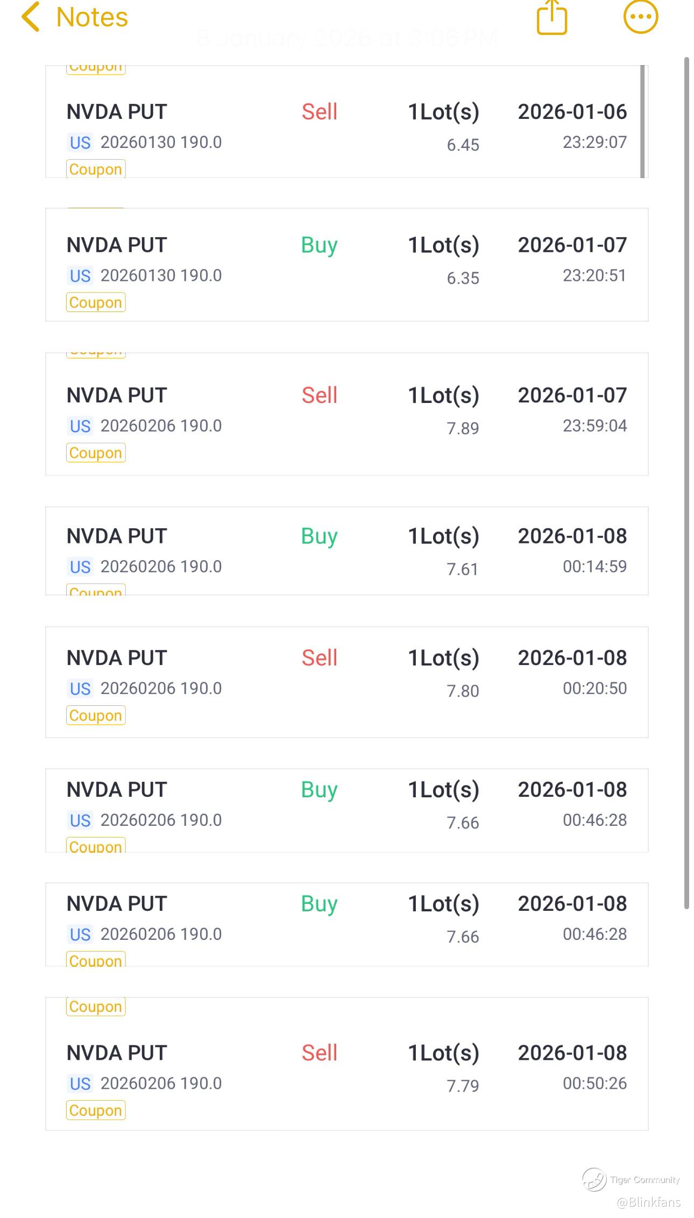Image resolution: width=694 pixels, height=1218 pixels.
Task: Click Coupon tag on 7.89 Sell trade
Action: pos(96,453)
